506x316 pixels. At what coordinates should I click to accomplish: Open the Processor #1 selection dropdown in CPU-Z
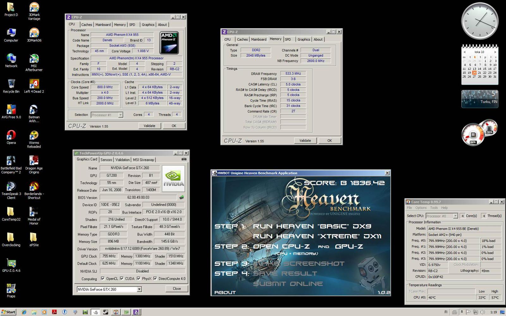tap(120, 115)
